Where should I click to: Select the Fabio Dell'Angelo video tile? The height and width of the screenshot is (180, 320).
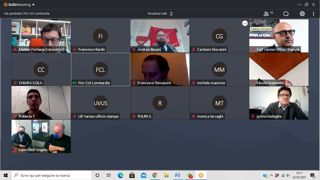tap(41, 136)
